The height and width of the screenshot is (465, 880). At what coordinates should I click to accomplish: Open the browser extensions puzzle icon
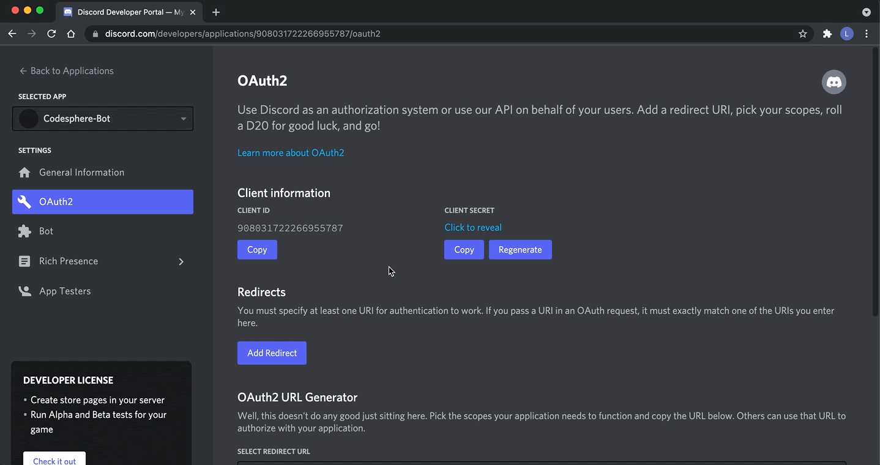(x=826, y=34)
